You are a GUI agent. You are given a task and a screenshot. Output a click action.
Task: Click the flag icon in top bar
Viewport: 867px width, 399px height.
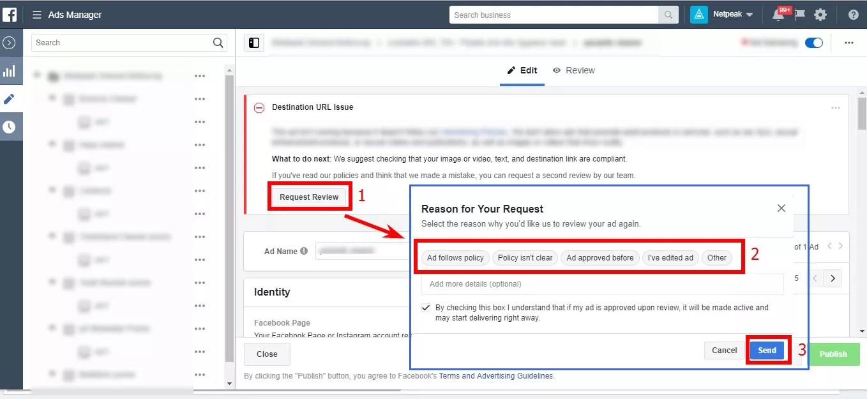point(799,15)
